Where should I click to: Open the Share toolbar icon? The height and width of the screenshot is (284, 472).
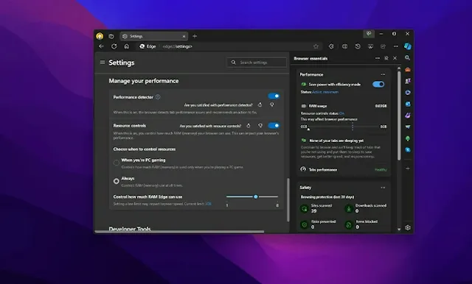click(383, 46)
